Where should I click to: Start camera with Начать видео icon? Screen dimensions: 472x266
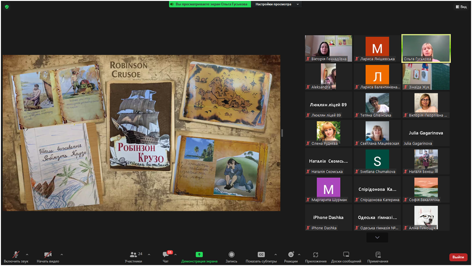click(48, 255)
